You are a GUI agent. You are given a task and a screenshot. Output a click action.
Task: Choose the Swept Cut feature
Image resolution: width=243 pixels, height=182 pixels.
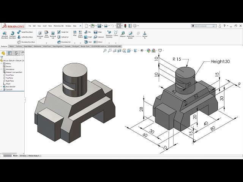tap(63, 32)
